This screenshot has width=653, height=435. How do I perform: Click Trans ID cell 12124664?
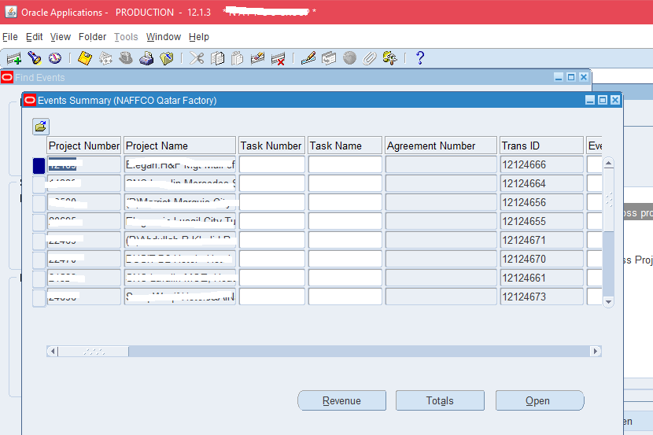541,183
